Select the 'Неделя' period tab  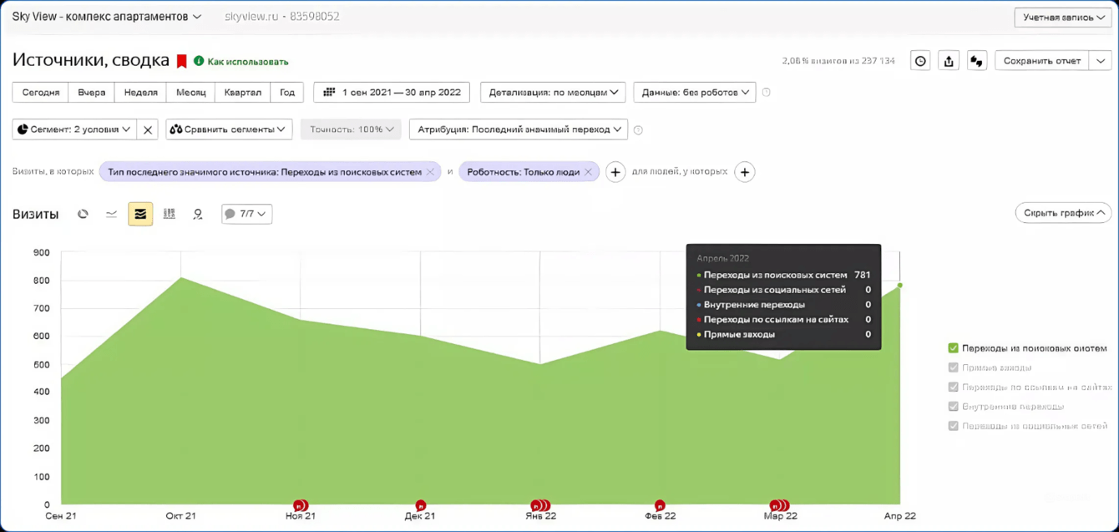(140, 92)
